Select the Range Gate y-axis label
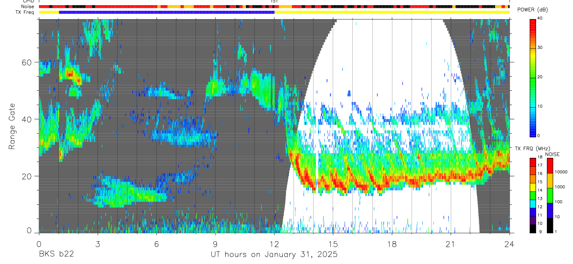The height and width of the screenshot is (264, 573). click(12, 126)
